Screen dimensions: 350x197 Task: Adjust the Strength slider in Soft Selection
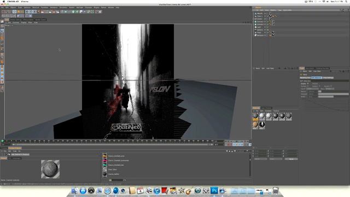point(333,94)
